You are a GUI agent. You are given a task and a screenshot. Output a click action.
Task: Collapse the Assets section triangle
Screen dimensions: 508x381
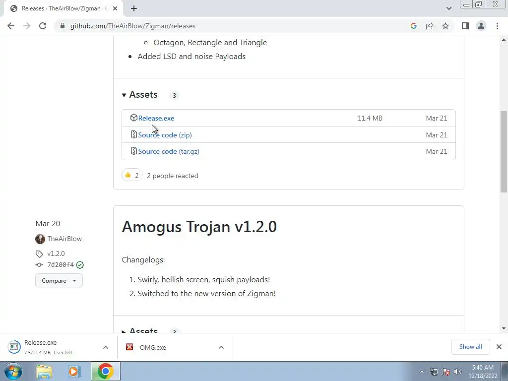pos(124,95)
